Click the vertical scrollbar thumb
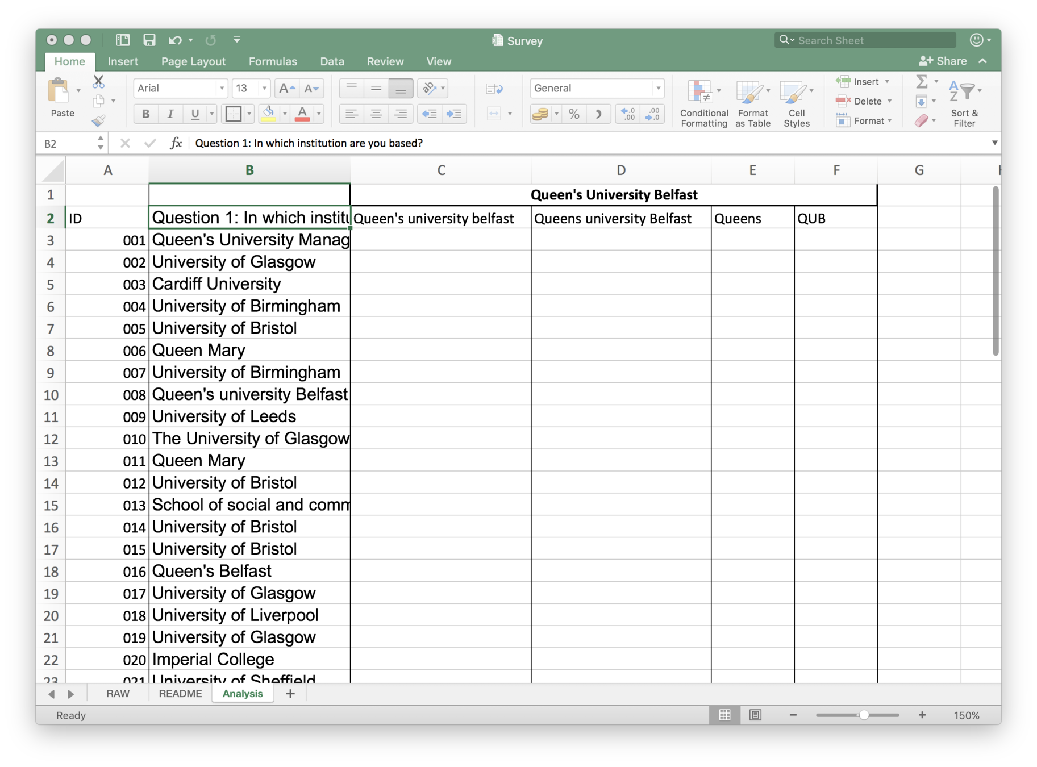The image size is (1037, 767). (x=996, y=271)
